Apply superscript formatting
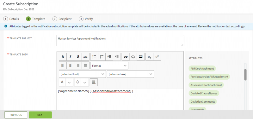Viewport: 253px width, 119px height. [x=157, y=57]
